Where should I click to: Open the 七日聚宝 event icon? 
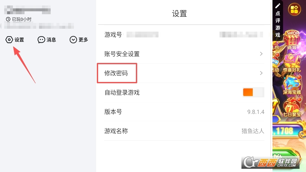pos(292,108)
